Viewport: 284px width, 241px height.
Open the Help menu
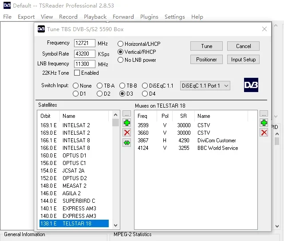click(x=197, y=17)
